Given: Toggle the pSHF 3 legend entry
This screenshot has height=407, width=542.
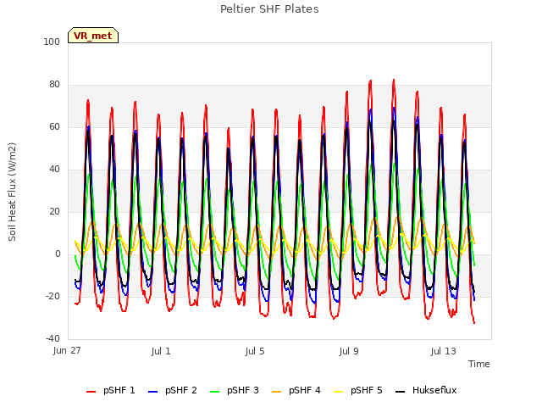Looking at the screenshot, I should point(235,390).
